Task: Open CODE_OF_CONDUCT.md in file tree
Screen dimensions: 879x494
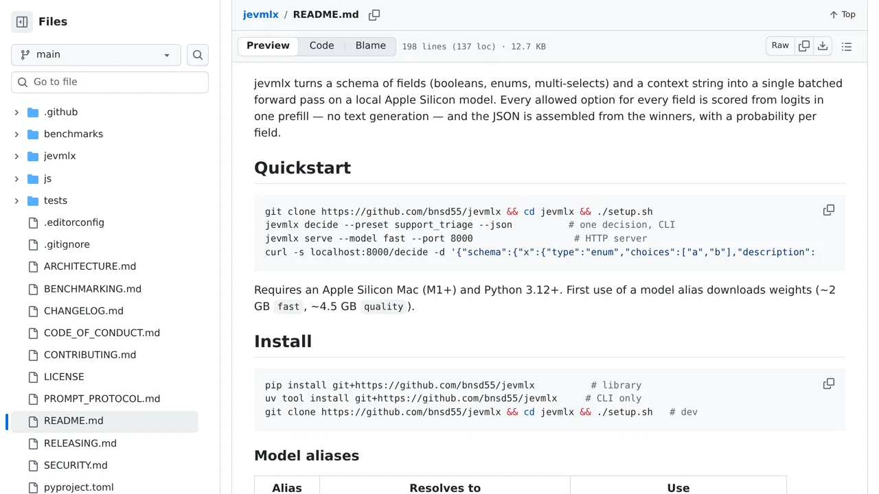Action: point(102,333)
